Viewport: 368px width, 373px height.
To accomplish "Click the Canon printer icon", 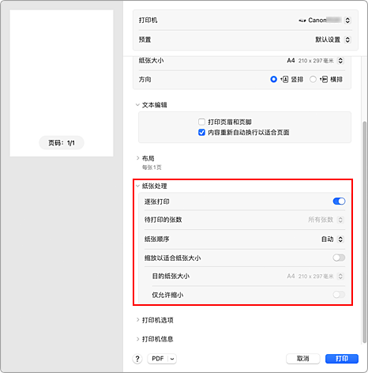I will pos(302,21).
